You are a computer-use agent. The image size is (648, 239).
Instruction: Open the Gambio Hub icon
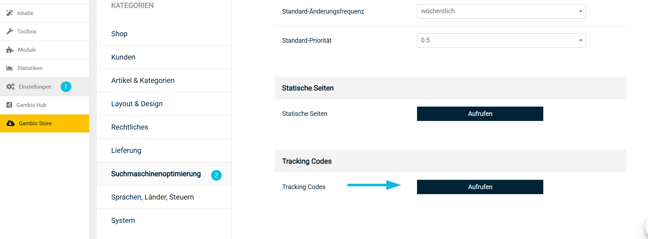[x=9, y=105]
